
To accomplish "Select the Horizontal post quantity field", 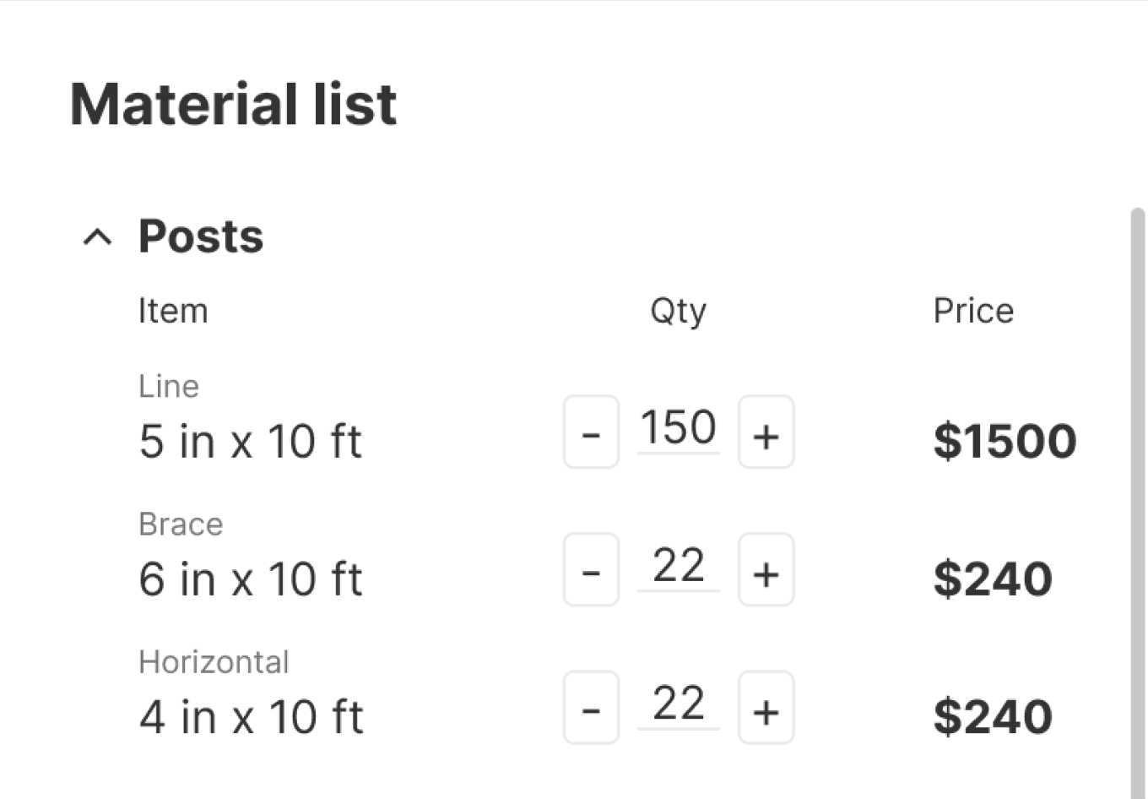I will pos(678,704).
